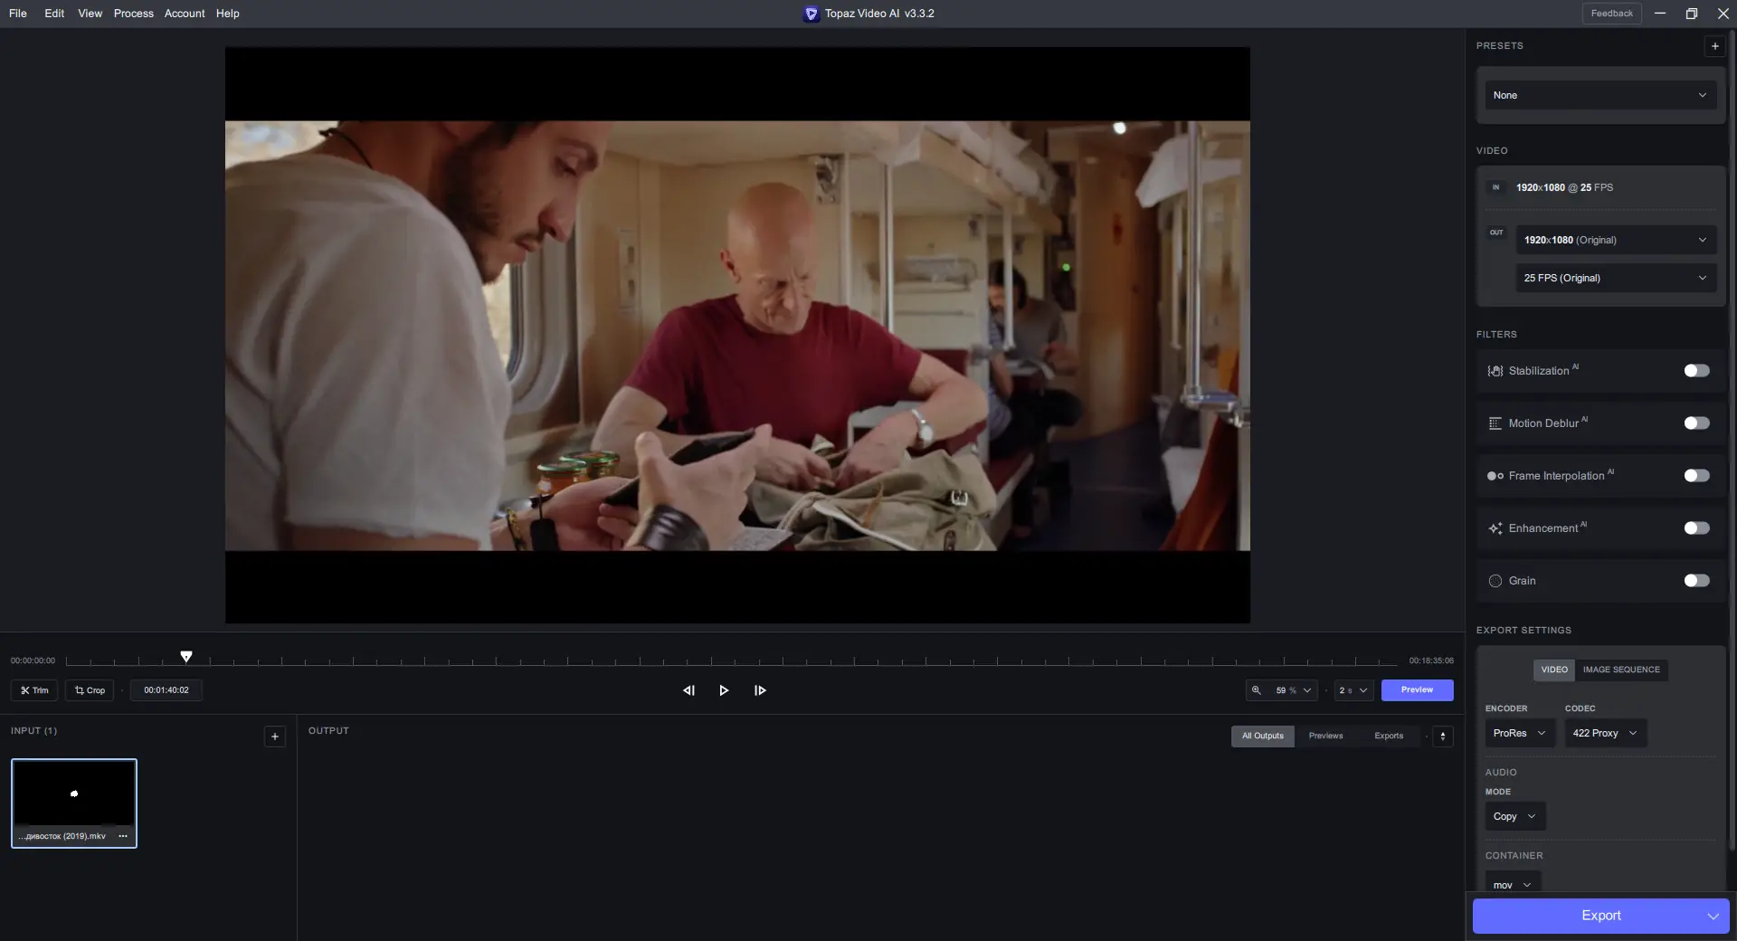1737x941 pixels.
Task: Click the Feedback button
Action: tap(1611, 14)
